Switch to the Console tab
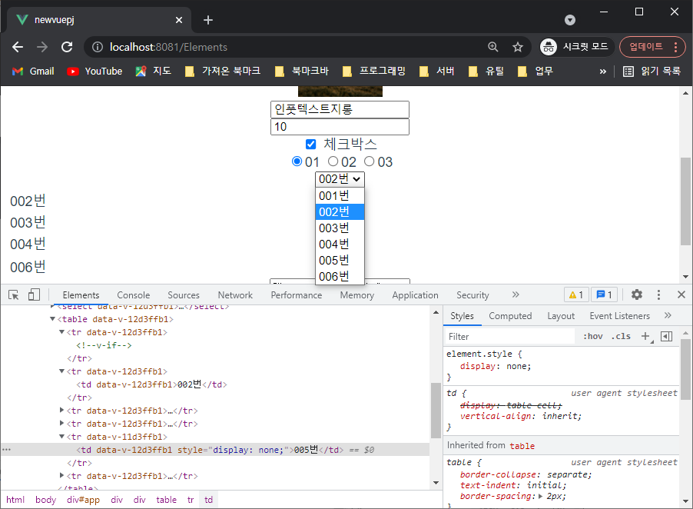This screenshot has height=509, width=693. (134, 295)
